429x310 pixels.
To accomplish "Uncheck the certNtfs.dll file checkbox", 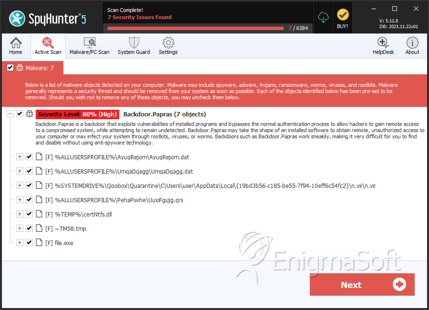I will (x=29, y=214).
